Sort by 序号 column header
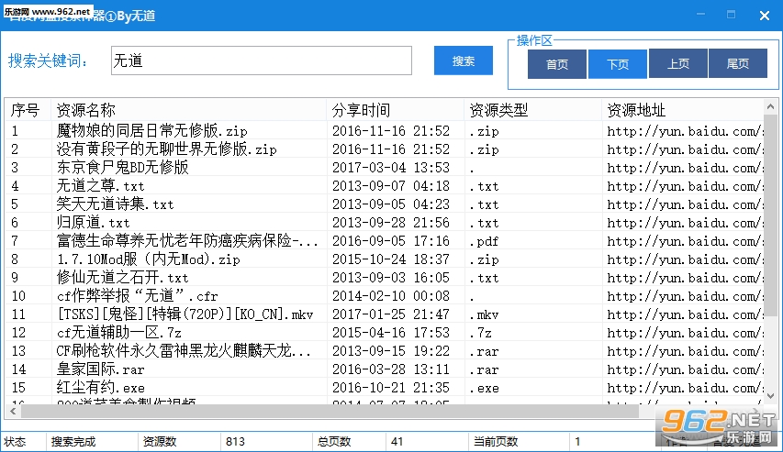783x452 pixels. [26, 110]
